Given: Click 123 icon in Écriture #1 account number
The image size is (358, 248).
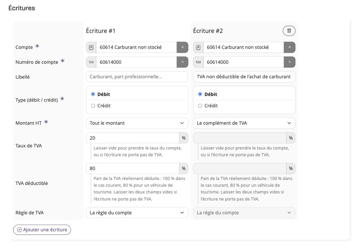Looking at the screenshot, I should tap(91, 62).
